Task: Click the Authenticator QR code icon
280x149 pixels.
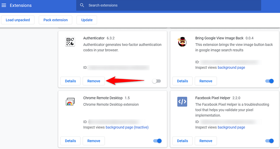Action: [70, 42]
